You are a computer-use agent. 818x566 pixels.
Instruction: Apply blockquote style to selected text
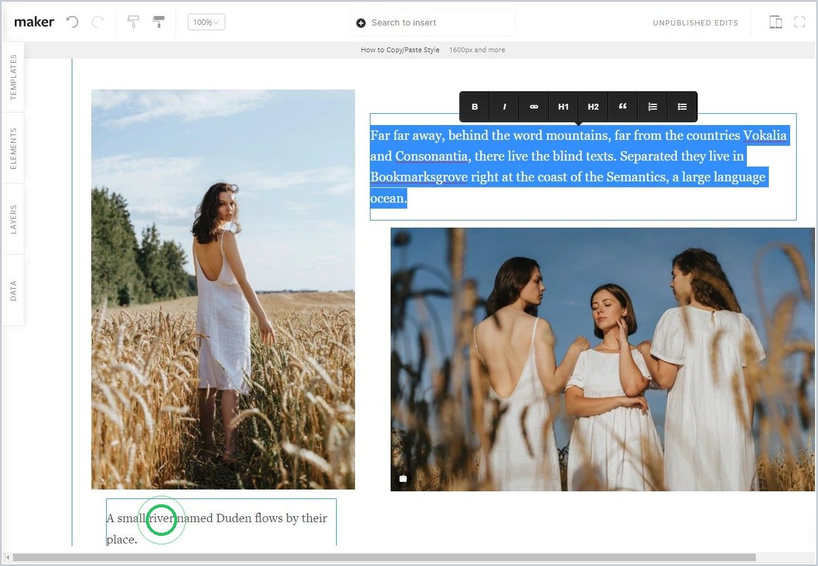pyautogui.click(x=623, y=107)
